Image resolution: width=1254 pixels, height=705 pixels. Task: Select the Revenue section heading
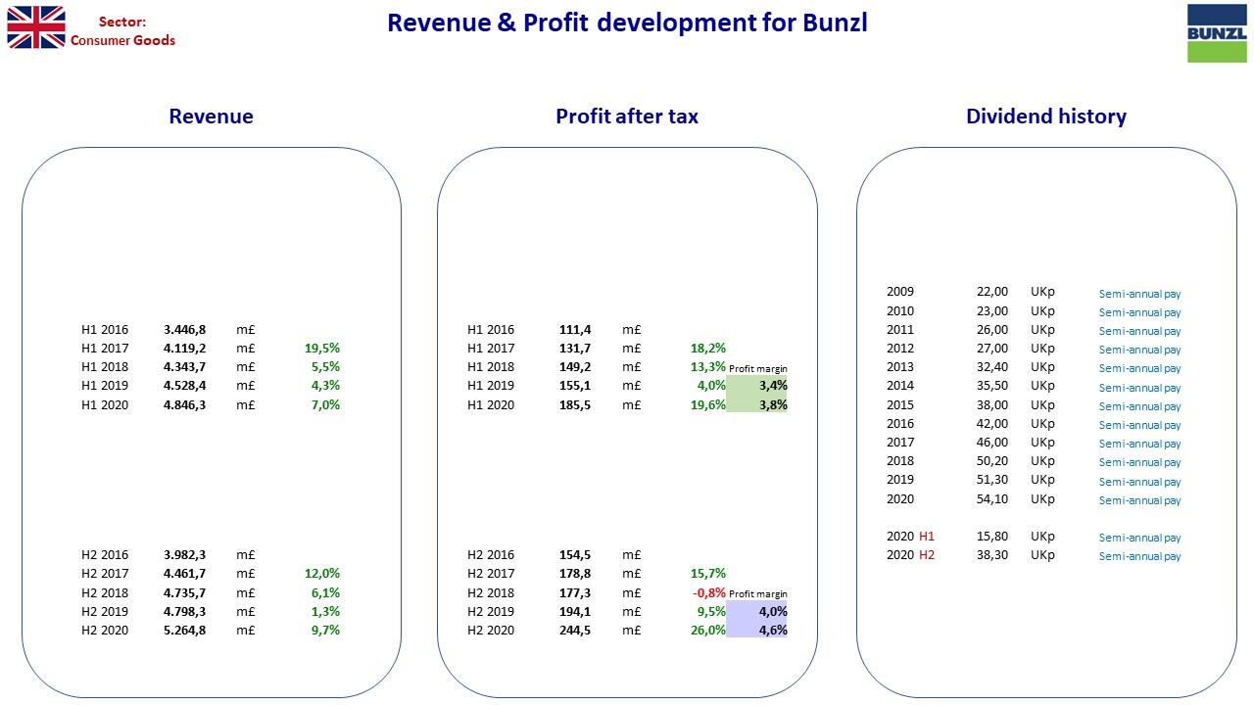click(211, 117)
